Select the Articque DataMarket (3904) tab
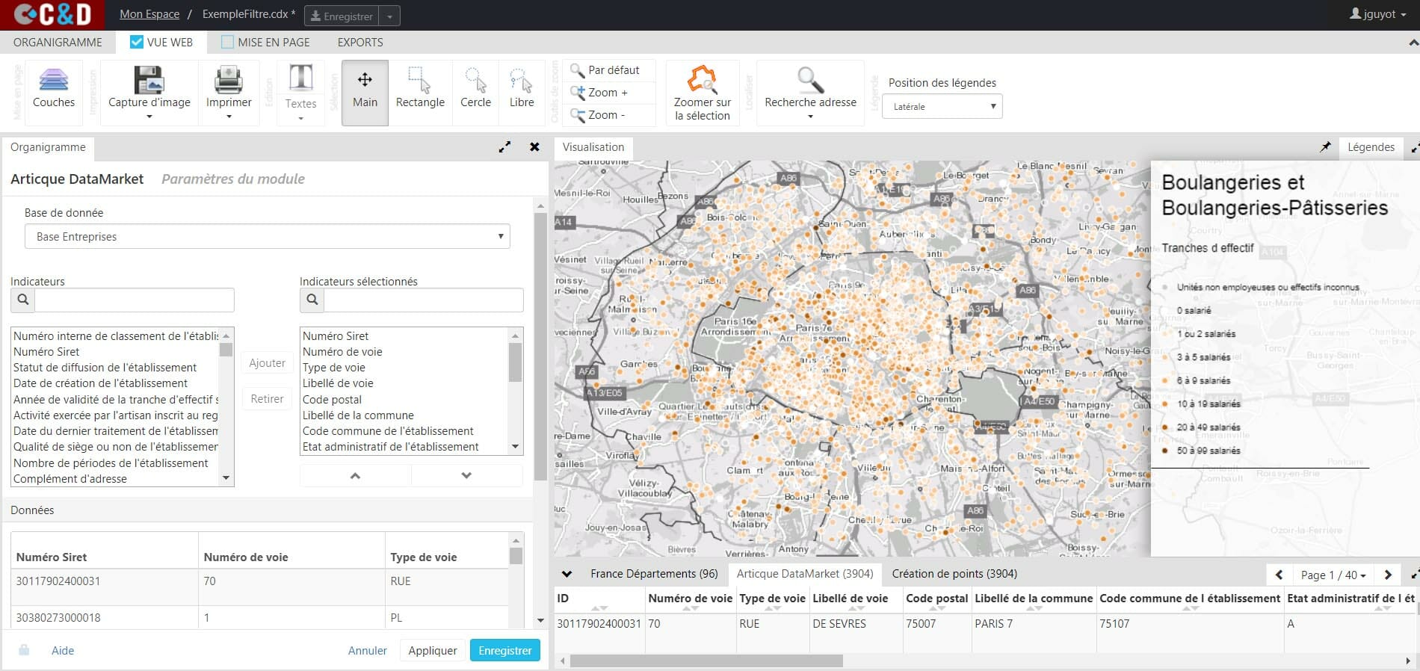 (805, 574)
